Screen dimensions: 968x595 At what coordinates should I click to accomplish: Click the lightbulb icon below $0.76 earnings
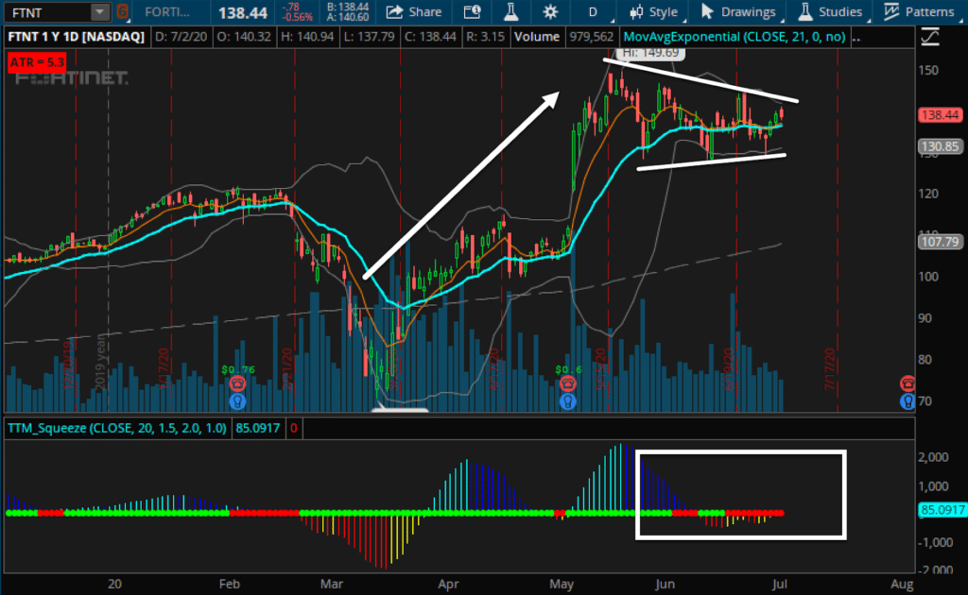[237, 402]
